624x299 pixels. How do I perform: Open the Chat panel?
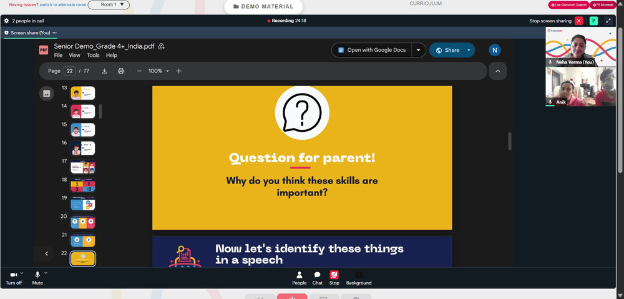click(x=317, y=278)
